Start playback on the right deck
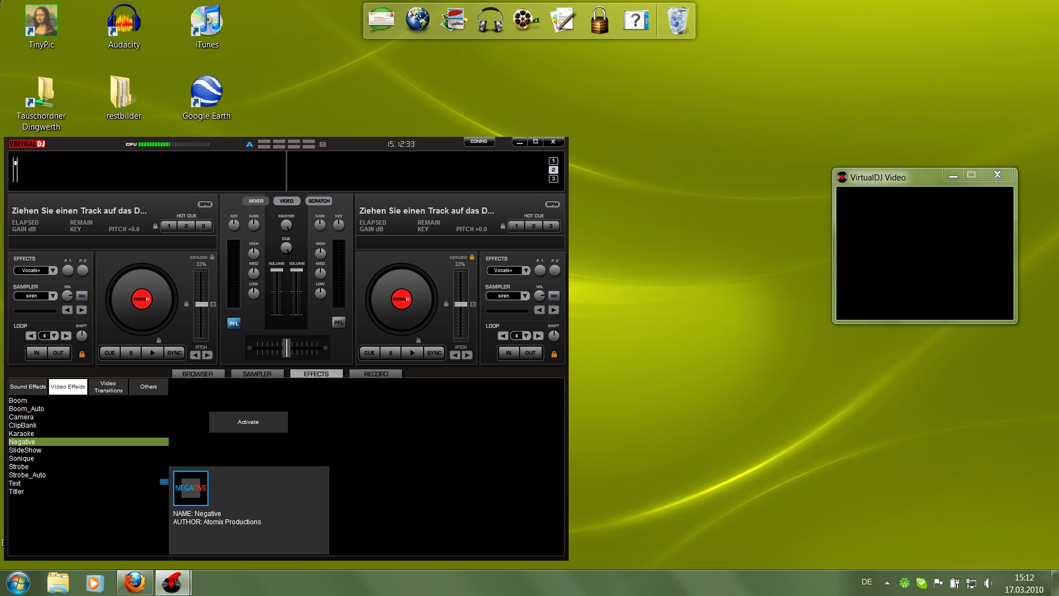Viewport: 1059px width, 596px height. point(412,353)
